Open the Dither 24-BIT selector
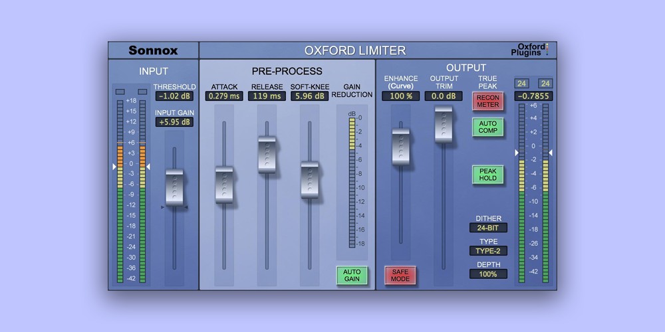 point(488,228)
